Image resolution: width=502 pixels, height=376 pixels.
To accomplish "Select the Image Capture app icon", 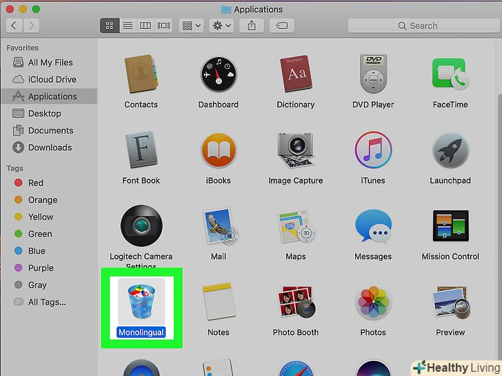I will [296, 150].
